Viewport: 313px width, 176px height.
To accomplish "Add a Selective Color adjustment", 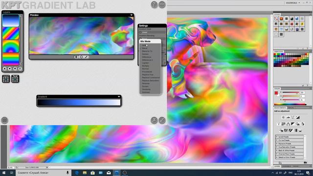I will [x=300, y=131].
